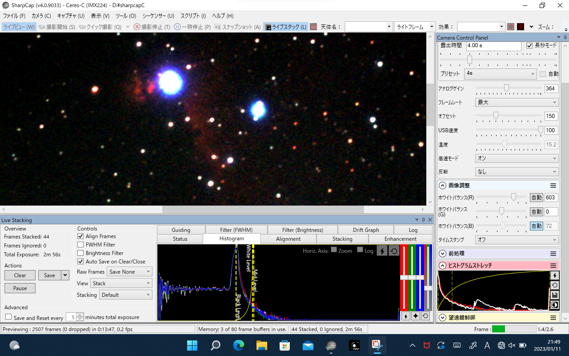This screenshot has width=569, height=356.
Task: Click the reset icon beside Horiz. Axis Log
Action: (393, 251)
